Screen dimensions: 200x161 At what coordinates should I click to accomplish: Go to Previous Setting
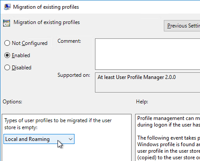[x=182, y=26]
